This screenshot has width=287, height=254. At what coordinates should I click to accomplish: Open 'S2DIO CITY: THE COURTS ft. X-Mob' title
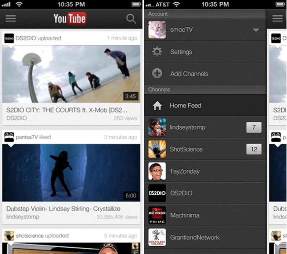67,110
